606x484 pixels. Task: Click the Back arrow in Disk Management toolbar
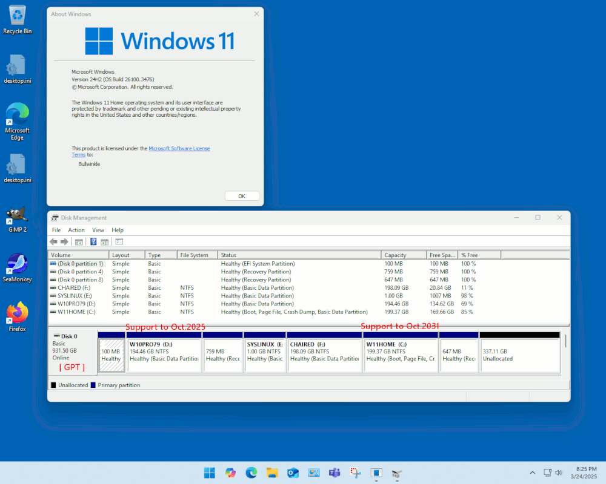point(53,241)
